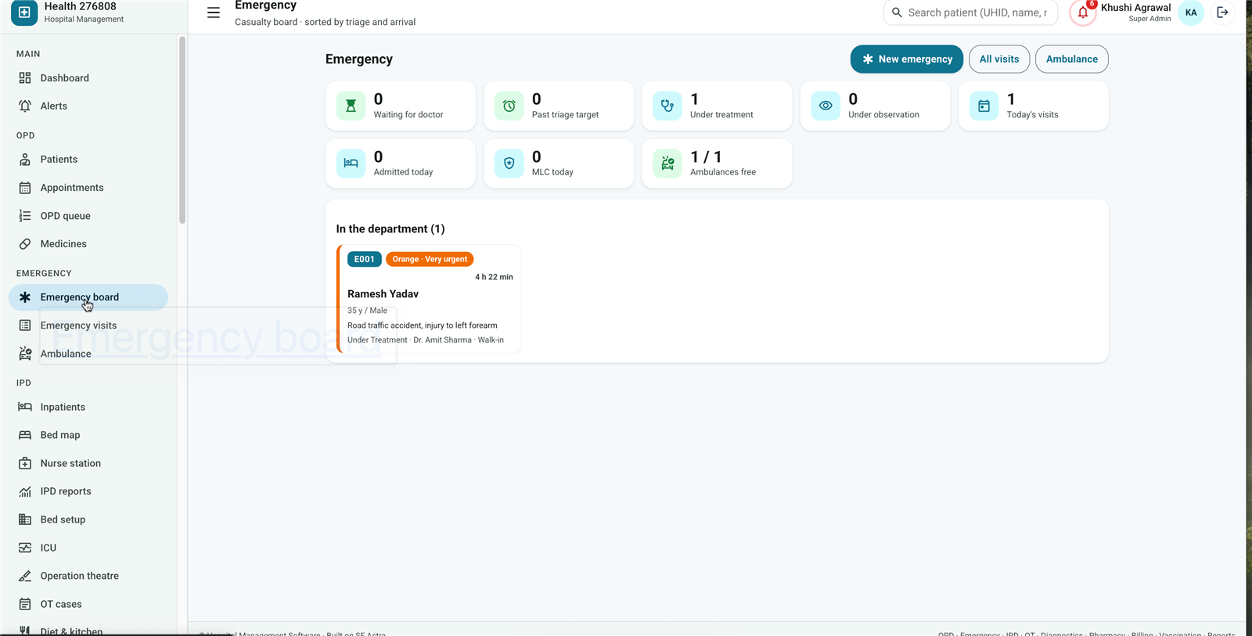1252x636 pixels.
Task: Toggle the hamburger sidebar menu
Action: tap(213, 13)
